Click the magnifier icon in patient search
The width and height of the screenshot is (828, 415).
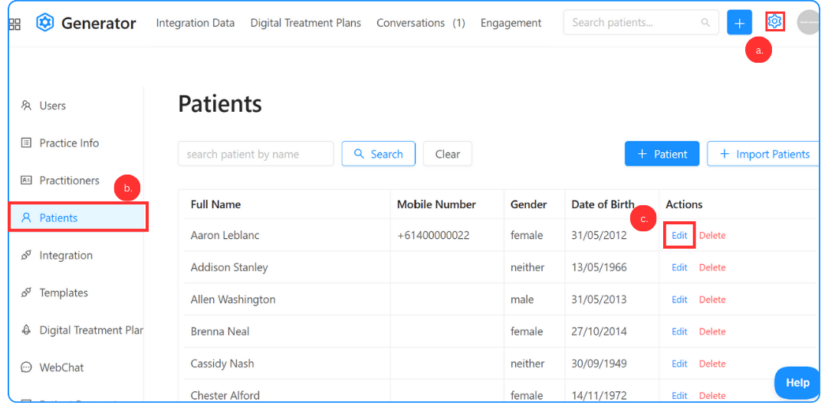705,23
